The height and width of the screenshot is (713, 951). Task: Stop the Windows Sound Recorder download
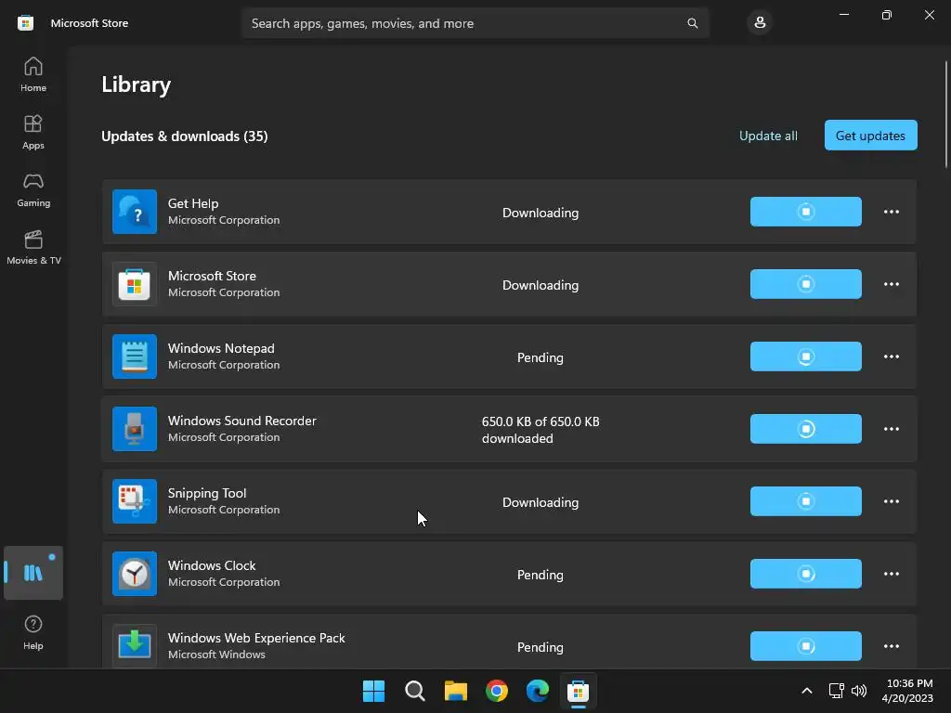coord(805,429)
